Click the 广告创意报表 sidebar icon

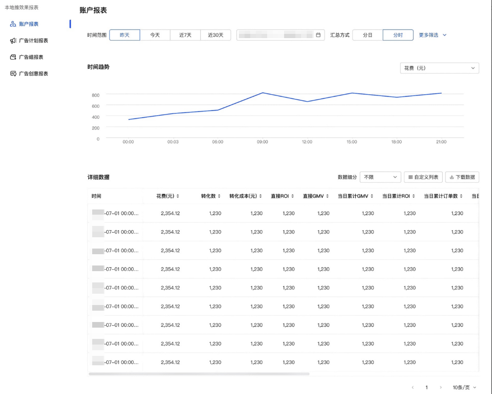click(13, 74)
